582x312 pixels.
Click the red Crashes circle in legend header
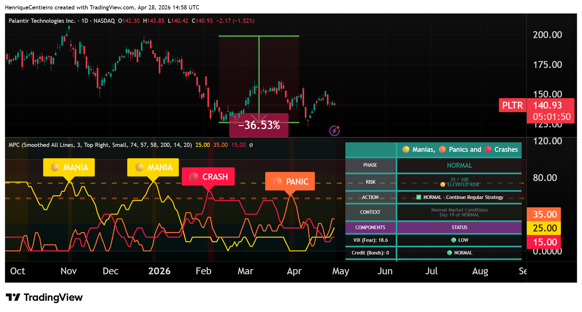[x=488, y=149]
